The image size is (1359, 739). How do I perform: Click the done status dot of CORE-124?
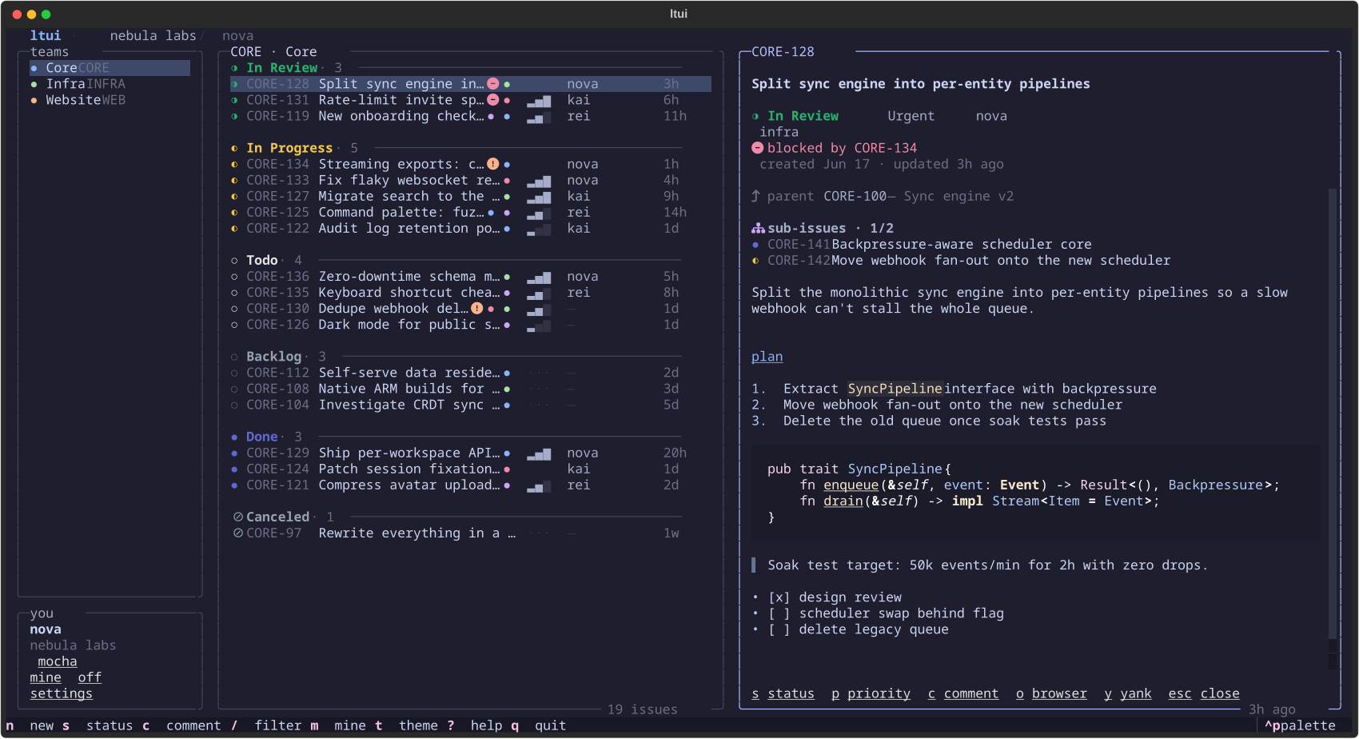point(234,469)
